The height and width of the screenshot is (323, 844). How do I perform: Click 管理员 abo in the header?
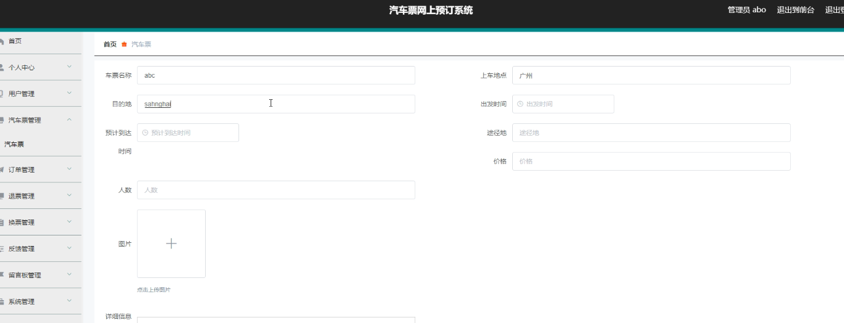[x=747, y=10]
